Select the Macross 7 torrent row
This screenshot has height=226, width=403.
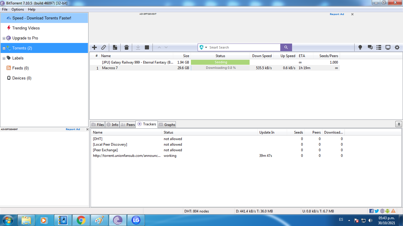[x=215, y=68]
